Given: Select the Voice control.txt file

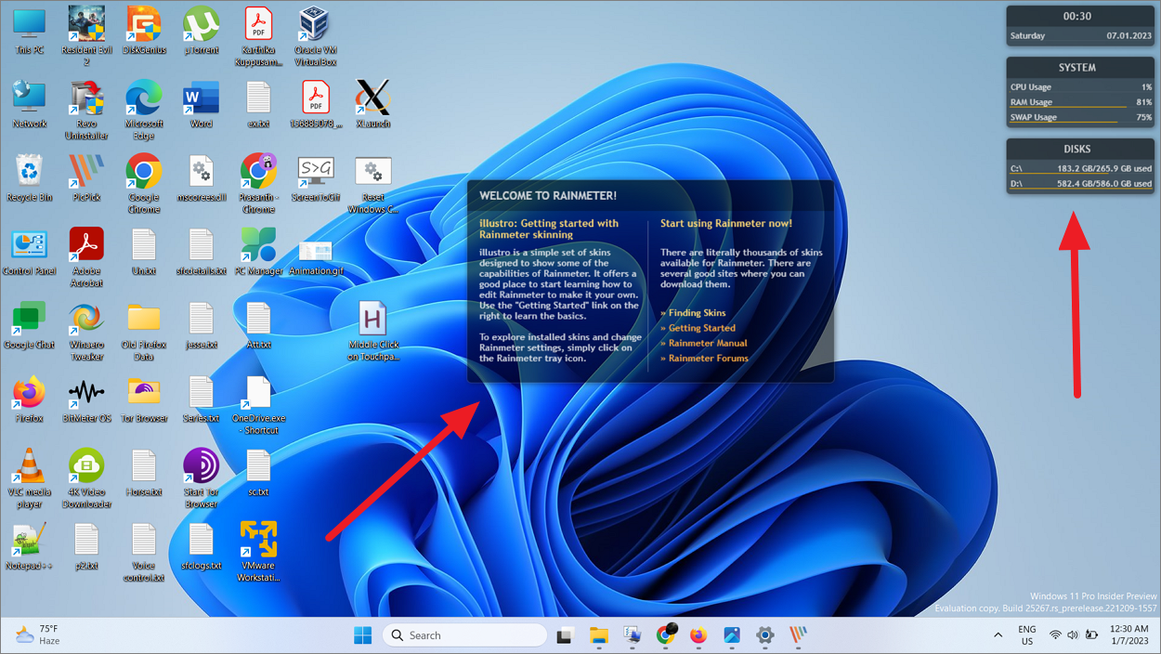Looking at the screenshot, I should coord(144,552).
